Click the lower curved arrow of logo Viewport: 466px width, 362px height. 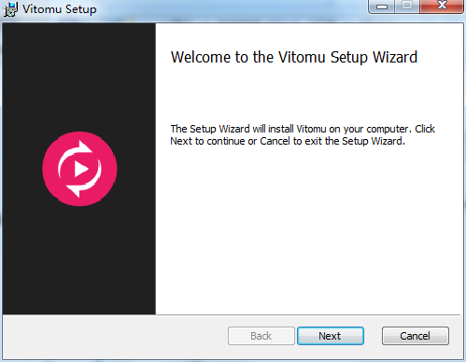point(85,180)
